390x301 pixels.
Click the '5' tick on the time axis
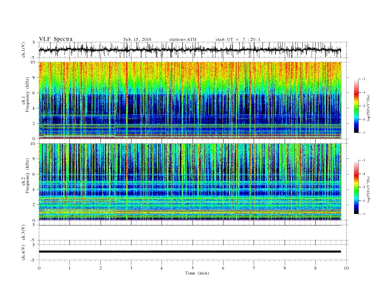pyautogui.click(x=193, y=268)
